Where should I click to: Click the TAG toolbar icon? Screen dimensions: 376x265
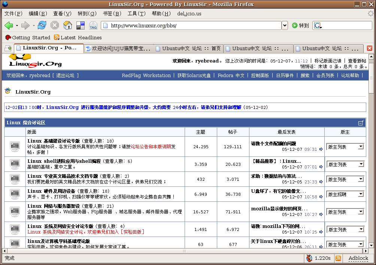93,25
